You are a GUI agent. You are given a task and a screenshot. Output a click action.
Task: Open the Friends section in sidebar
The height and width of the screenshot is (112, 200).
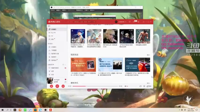(x=57, y=39)
